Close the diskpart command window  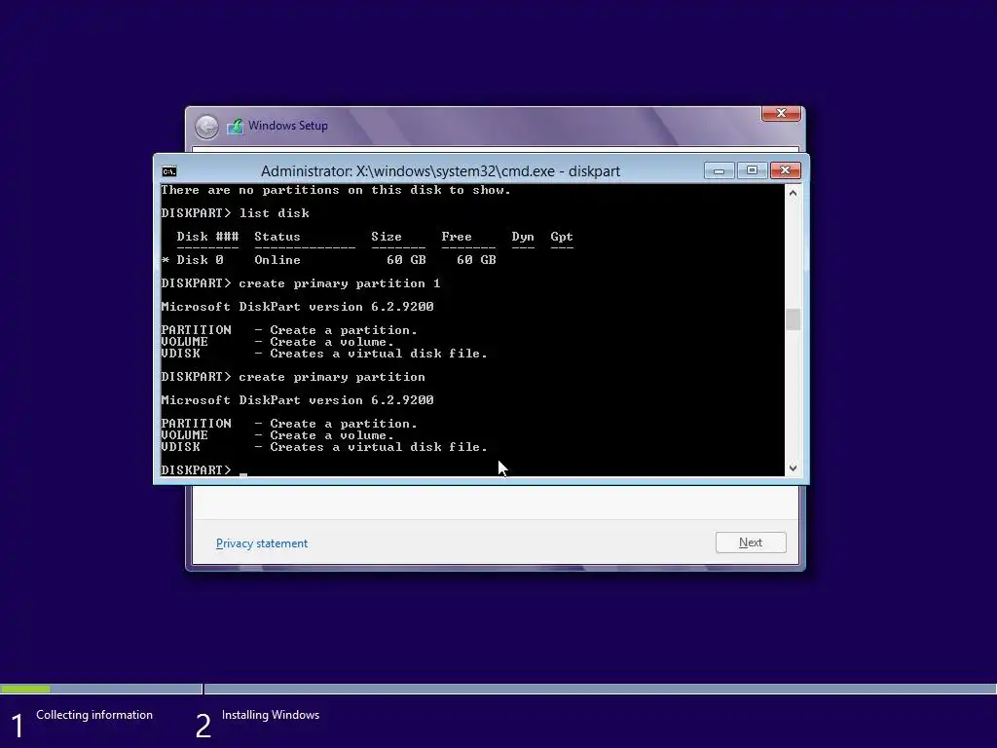(786, 170)
